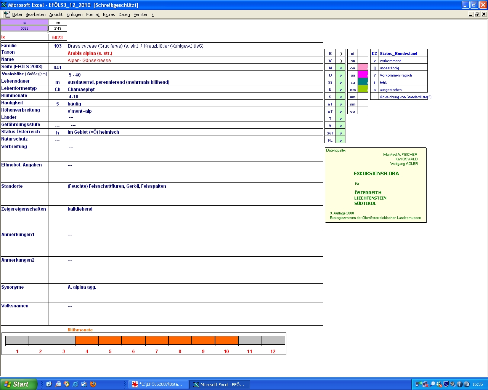
Task: Click the 'SüT' state abbreviation cell
Action: click(x=330, y=133)
